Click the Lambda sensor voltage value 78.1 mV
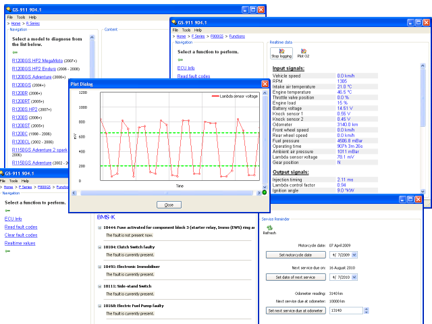 (346, 157)
